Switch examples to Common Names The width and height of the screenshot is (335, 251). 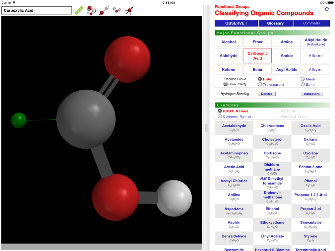click(220, 116)
